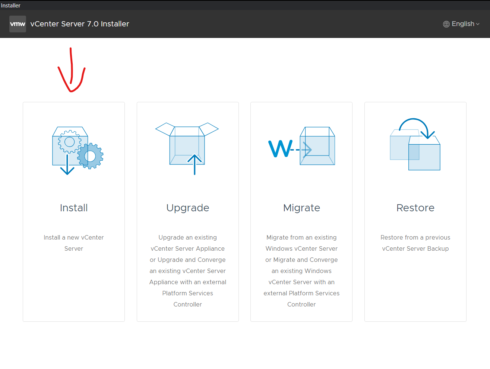Select the Restore card title
Viewport: 490px width, 369px height.
tap(415, 208)
